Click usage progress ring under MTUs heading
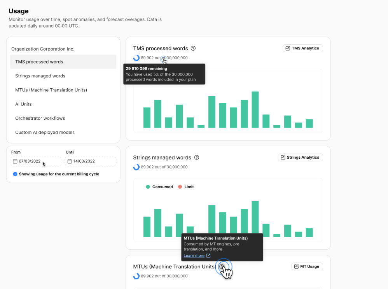388x289 pixels. point(136,276)
